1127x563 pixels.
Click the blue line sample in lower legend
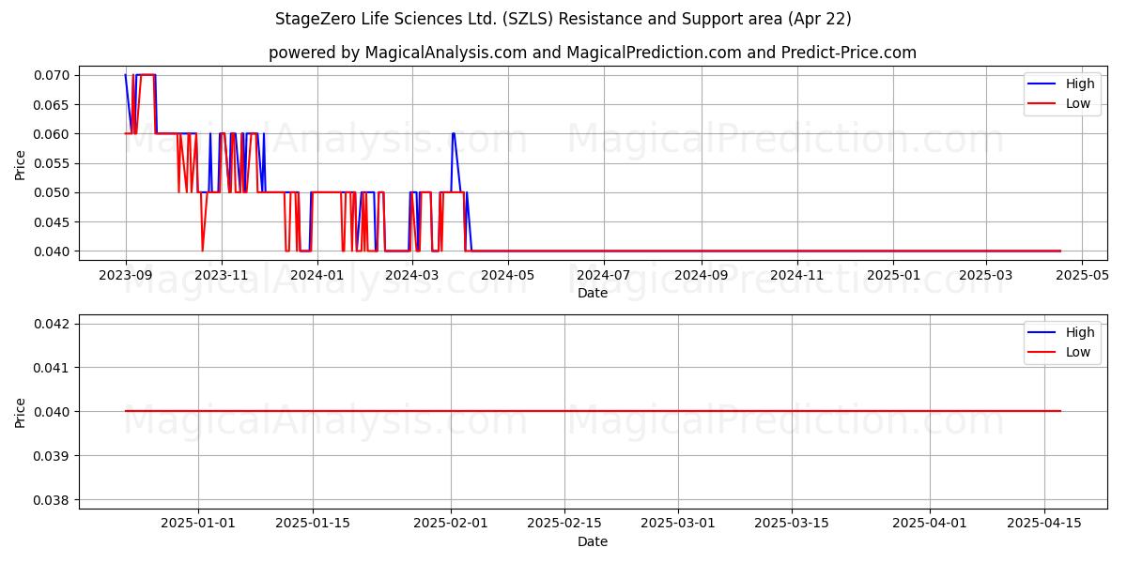click(x=1042, y=333)
